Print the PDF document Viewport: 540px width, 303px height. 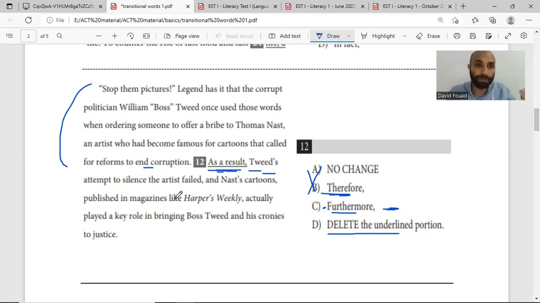[457, 36]
